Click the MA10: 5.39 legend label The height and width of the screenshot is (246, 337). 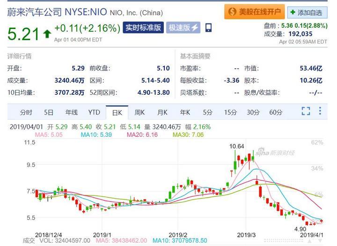96,135
